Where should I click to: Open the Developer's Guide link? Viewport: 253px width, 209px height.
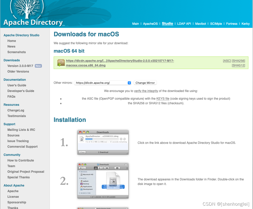[x=21, y=91]
